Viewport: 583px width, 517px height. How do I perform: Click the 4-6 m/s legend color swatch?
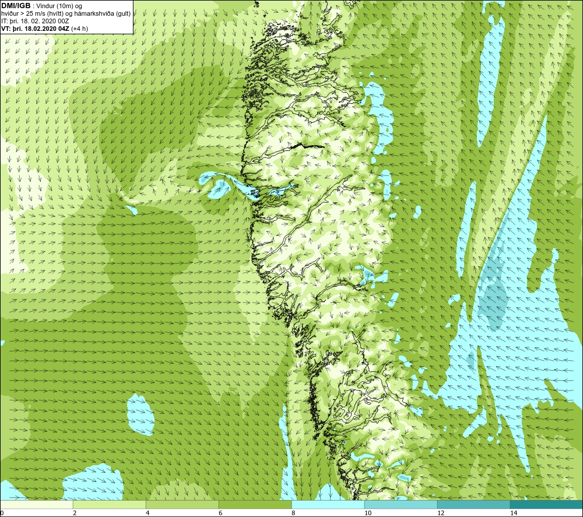click(182, 504)
